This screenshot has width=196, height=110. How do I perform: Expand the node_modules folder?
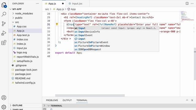pyautogui.click(x=13, y=13)
